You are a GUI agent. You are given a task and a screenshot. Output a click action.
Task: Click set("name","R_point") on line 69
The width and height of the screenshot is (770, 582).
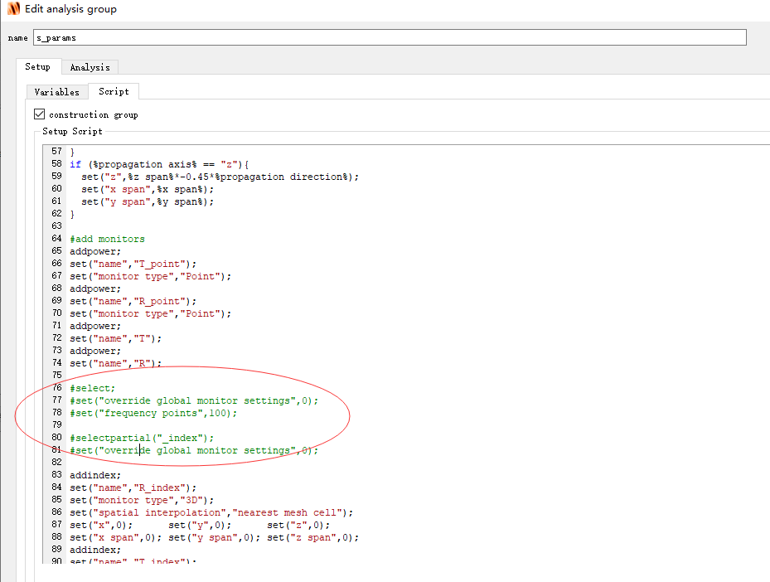tap(133, 301)
